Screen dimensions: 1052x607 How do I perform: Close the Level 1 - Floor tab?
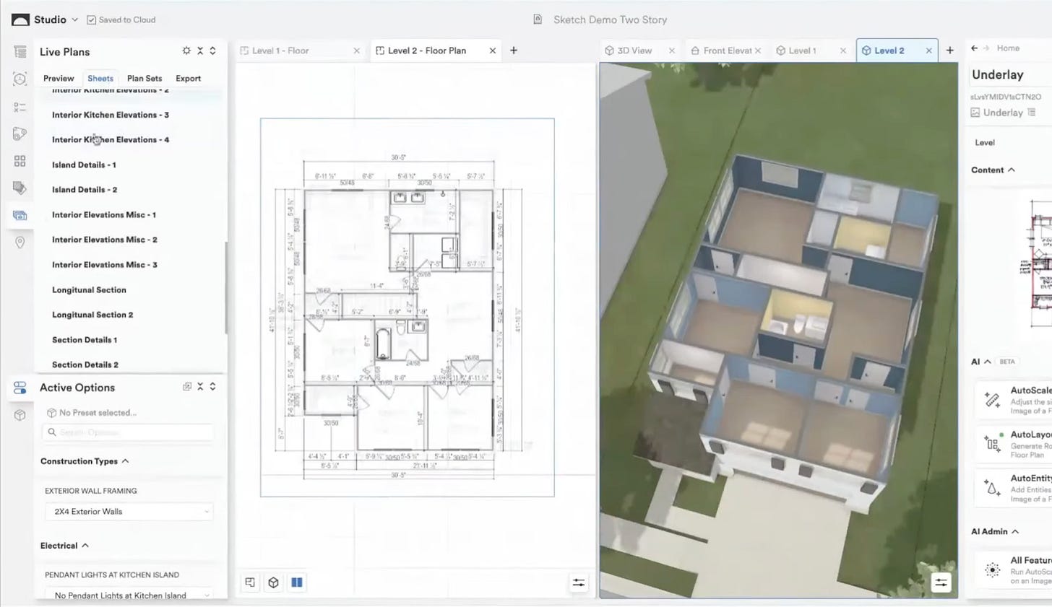(x=356, y=51)
